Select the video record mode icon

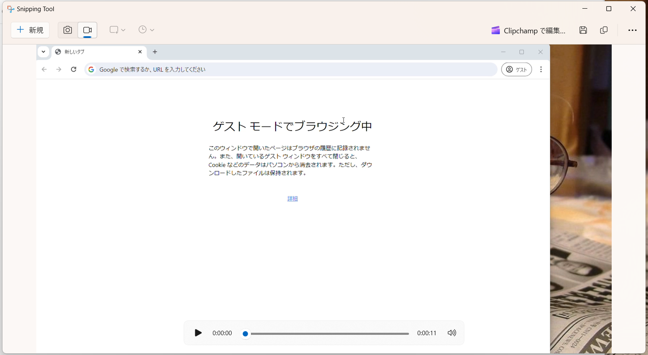[88, 30]
